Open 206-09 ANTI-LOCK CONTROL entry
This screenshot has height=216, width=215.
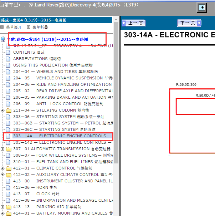(58, 104)
